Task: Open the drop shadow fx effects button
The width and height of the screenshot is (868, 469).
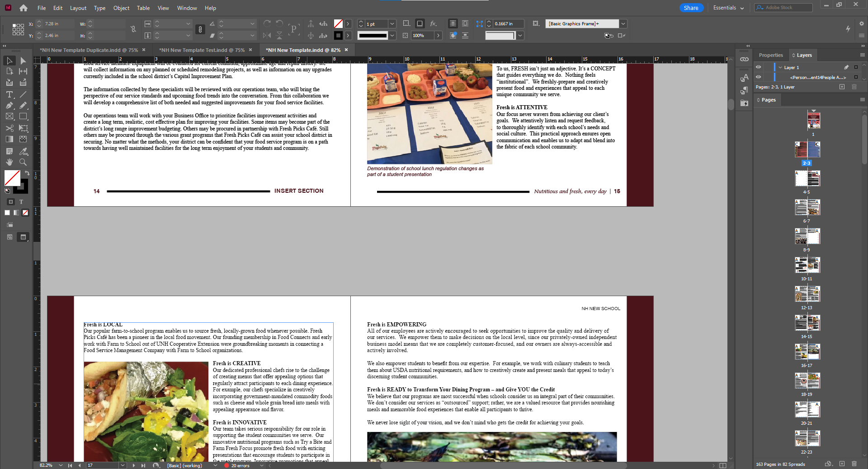Action: [433, 23]
